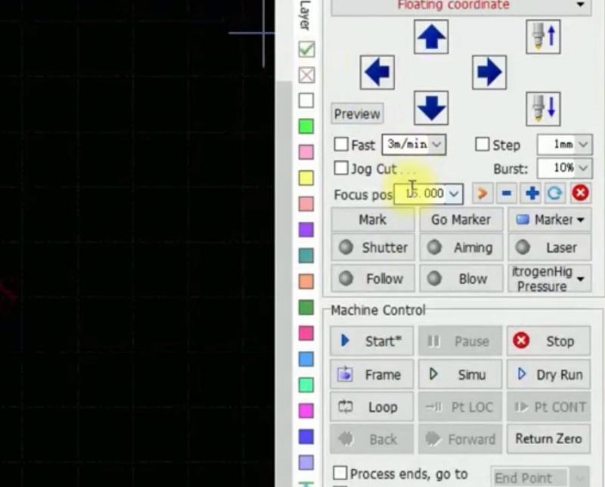The height and width of the screenshot is (487, 605).
Task: Jog down using the down arrow
Action: tap(431, 108)
